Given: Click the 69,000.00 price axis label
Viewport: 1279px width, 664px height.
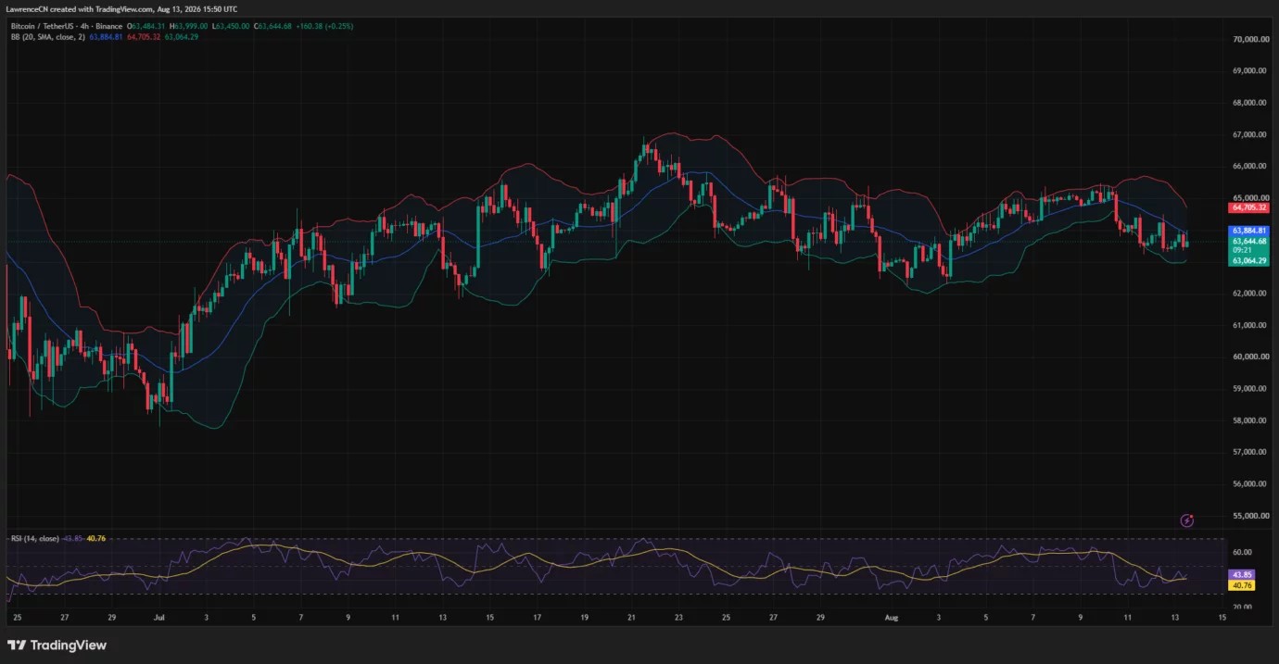Looking at the screenshot, I should point(1250,70).
